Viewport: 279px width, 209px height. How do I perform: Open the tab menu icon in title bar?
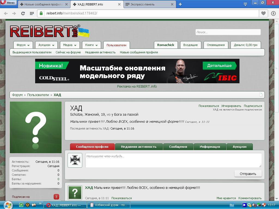(245, 4)
